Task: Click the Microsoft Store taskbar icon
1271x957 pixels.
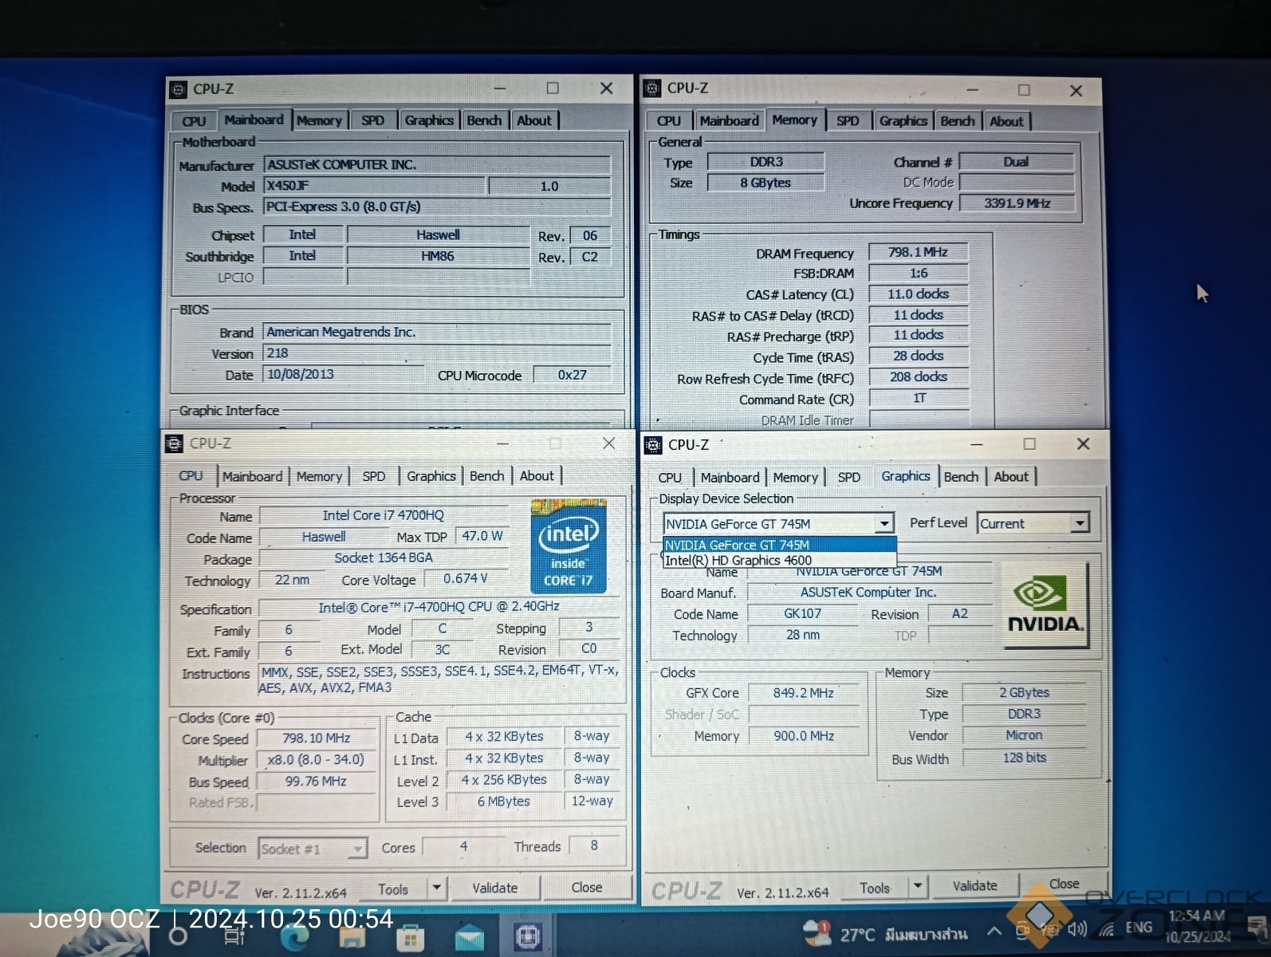Action: 410,937
